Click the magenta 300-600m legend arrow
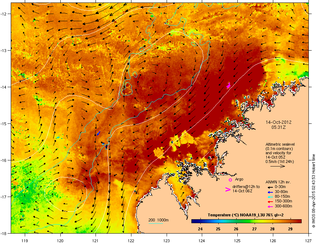The width and height of the screenshot is (316, 244). tap(270, 206)
